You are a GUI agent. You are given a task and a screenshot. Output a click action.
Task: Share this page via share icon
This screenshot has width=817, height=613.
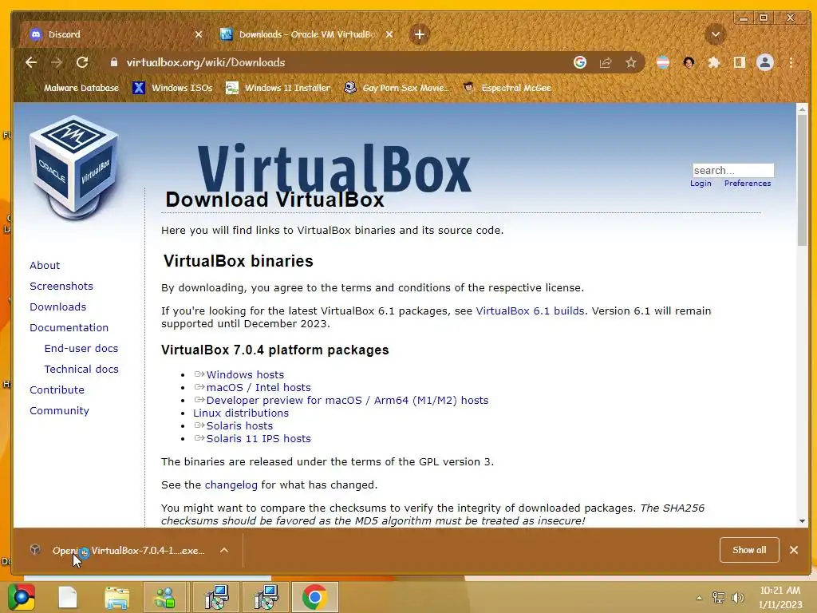[x=606, y=62]
